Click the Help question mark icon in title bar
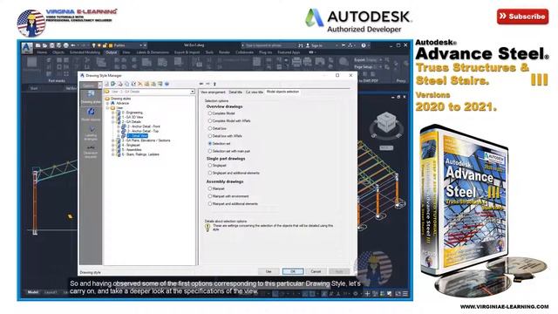Image resolution: width=558 pixels, height=314 pixels. pyautogui.click(x=364, y=45)
